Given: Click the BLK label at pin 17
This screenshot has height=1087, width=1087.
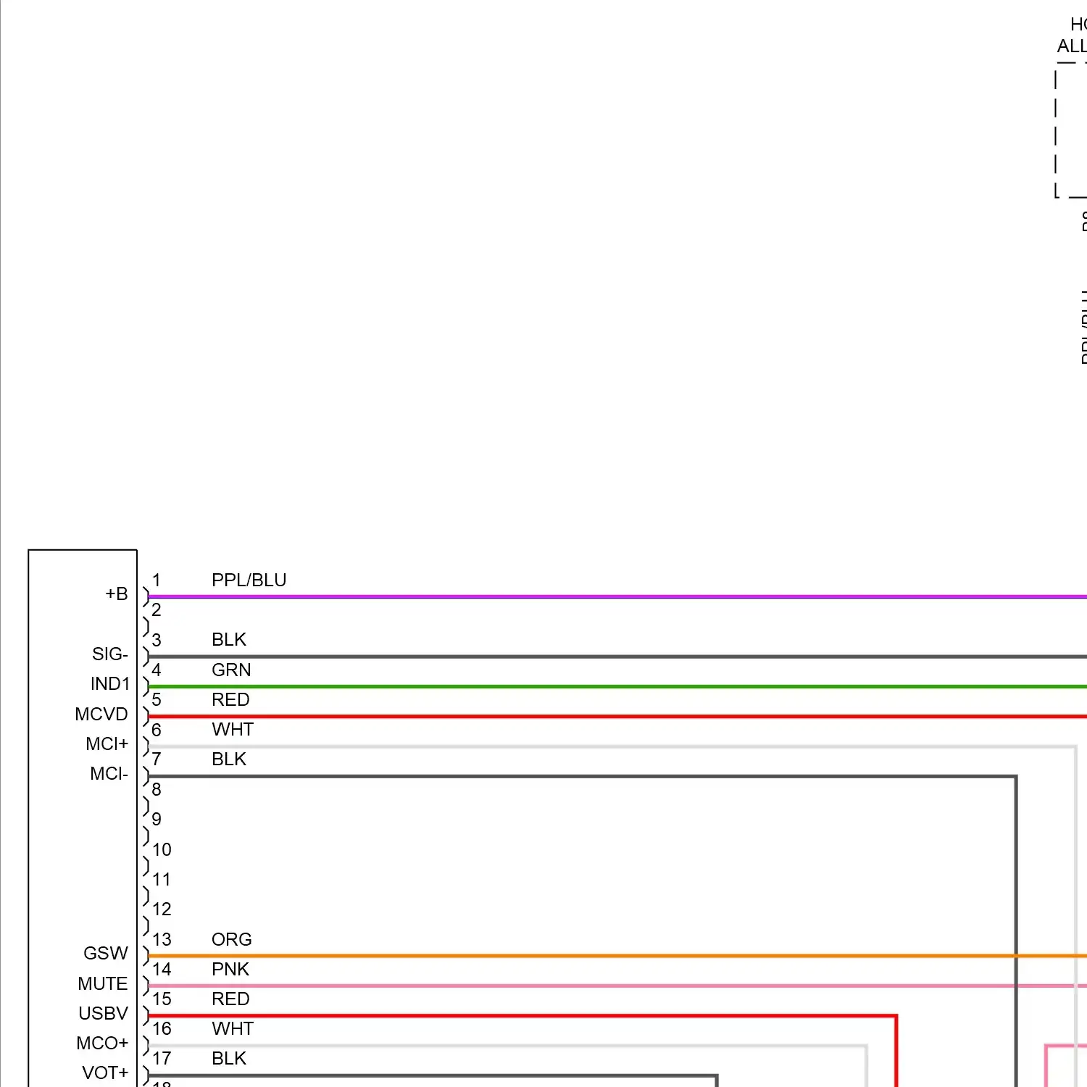Looking at the screenshot, I should (x=229, y=1059).
